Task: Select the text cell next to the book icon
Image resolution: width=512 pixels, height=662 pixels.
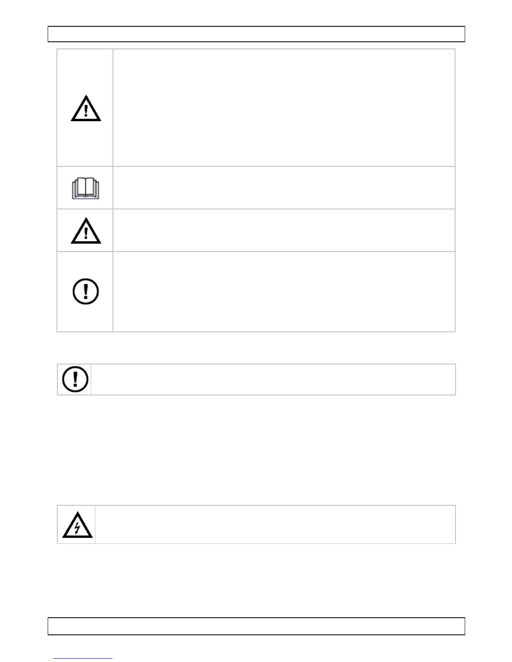Action: coord(284,188)
